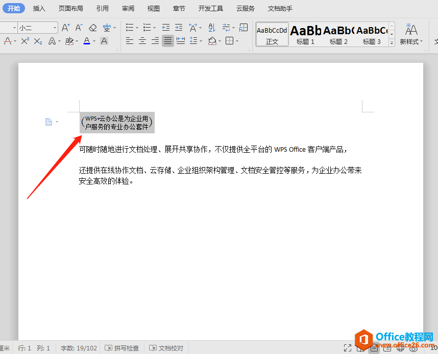Click the clear formatting eraser icon
The height and width of the screenshot is (354, 438).
pos(92,28)
